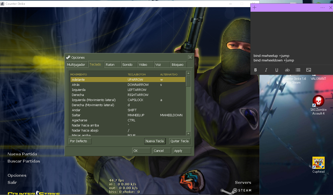Click the Counter-Strike window title icon
Image resolution: width=333 pixels, height=195 pixels.
click(x=3, y=4)
